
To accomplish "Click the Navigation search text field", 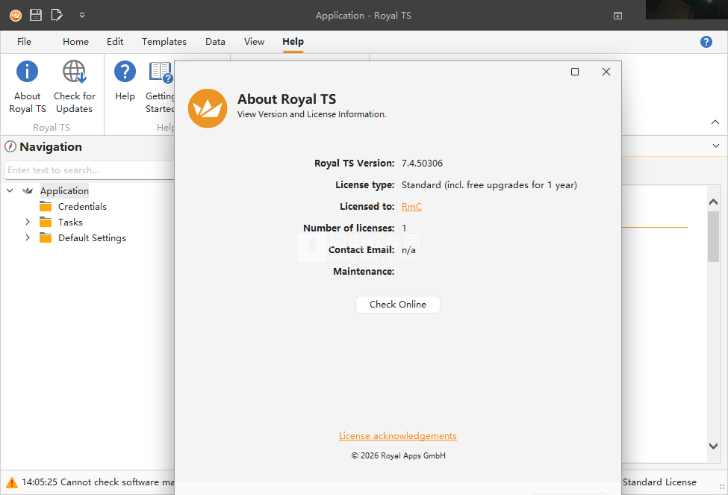I will point(90,170).
